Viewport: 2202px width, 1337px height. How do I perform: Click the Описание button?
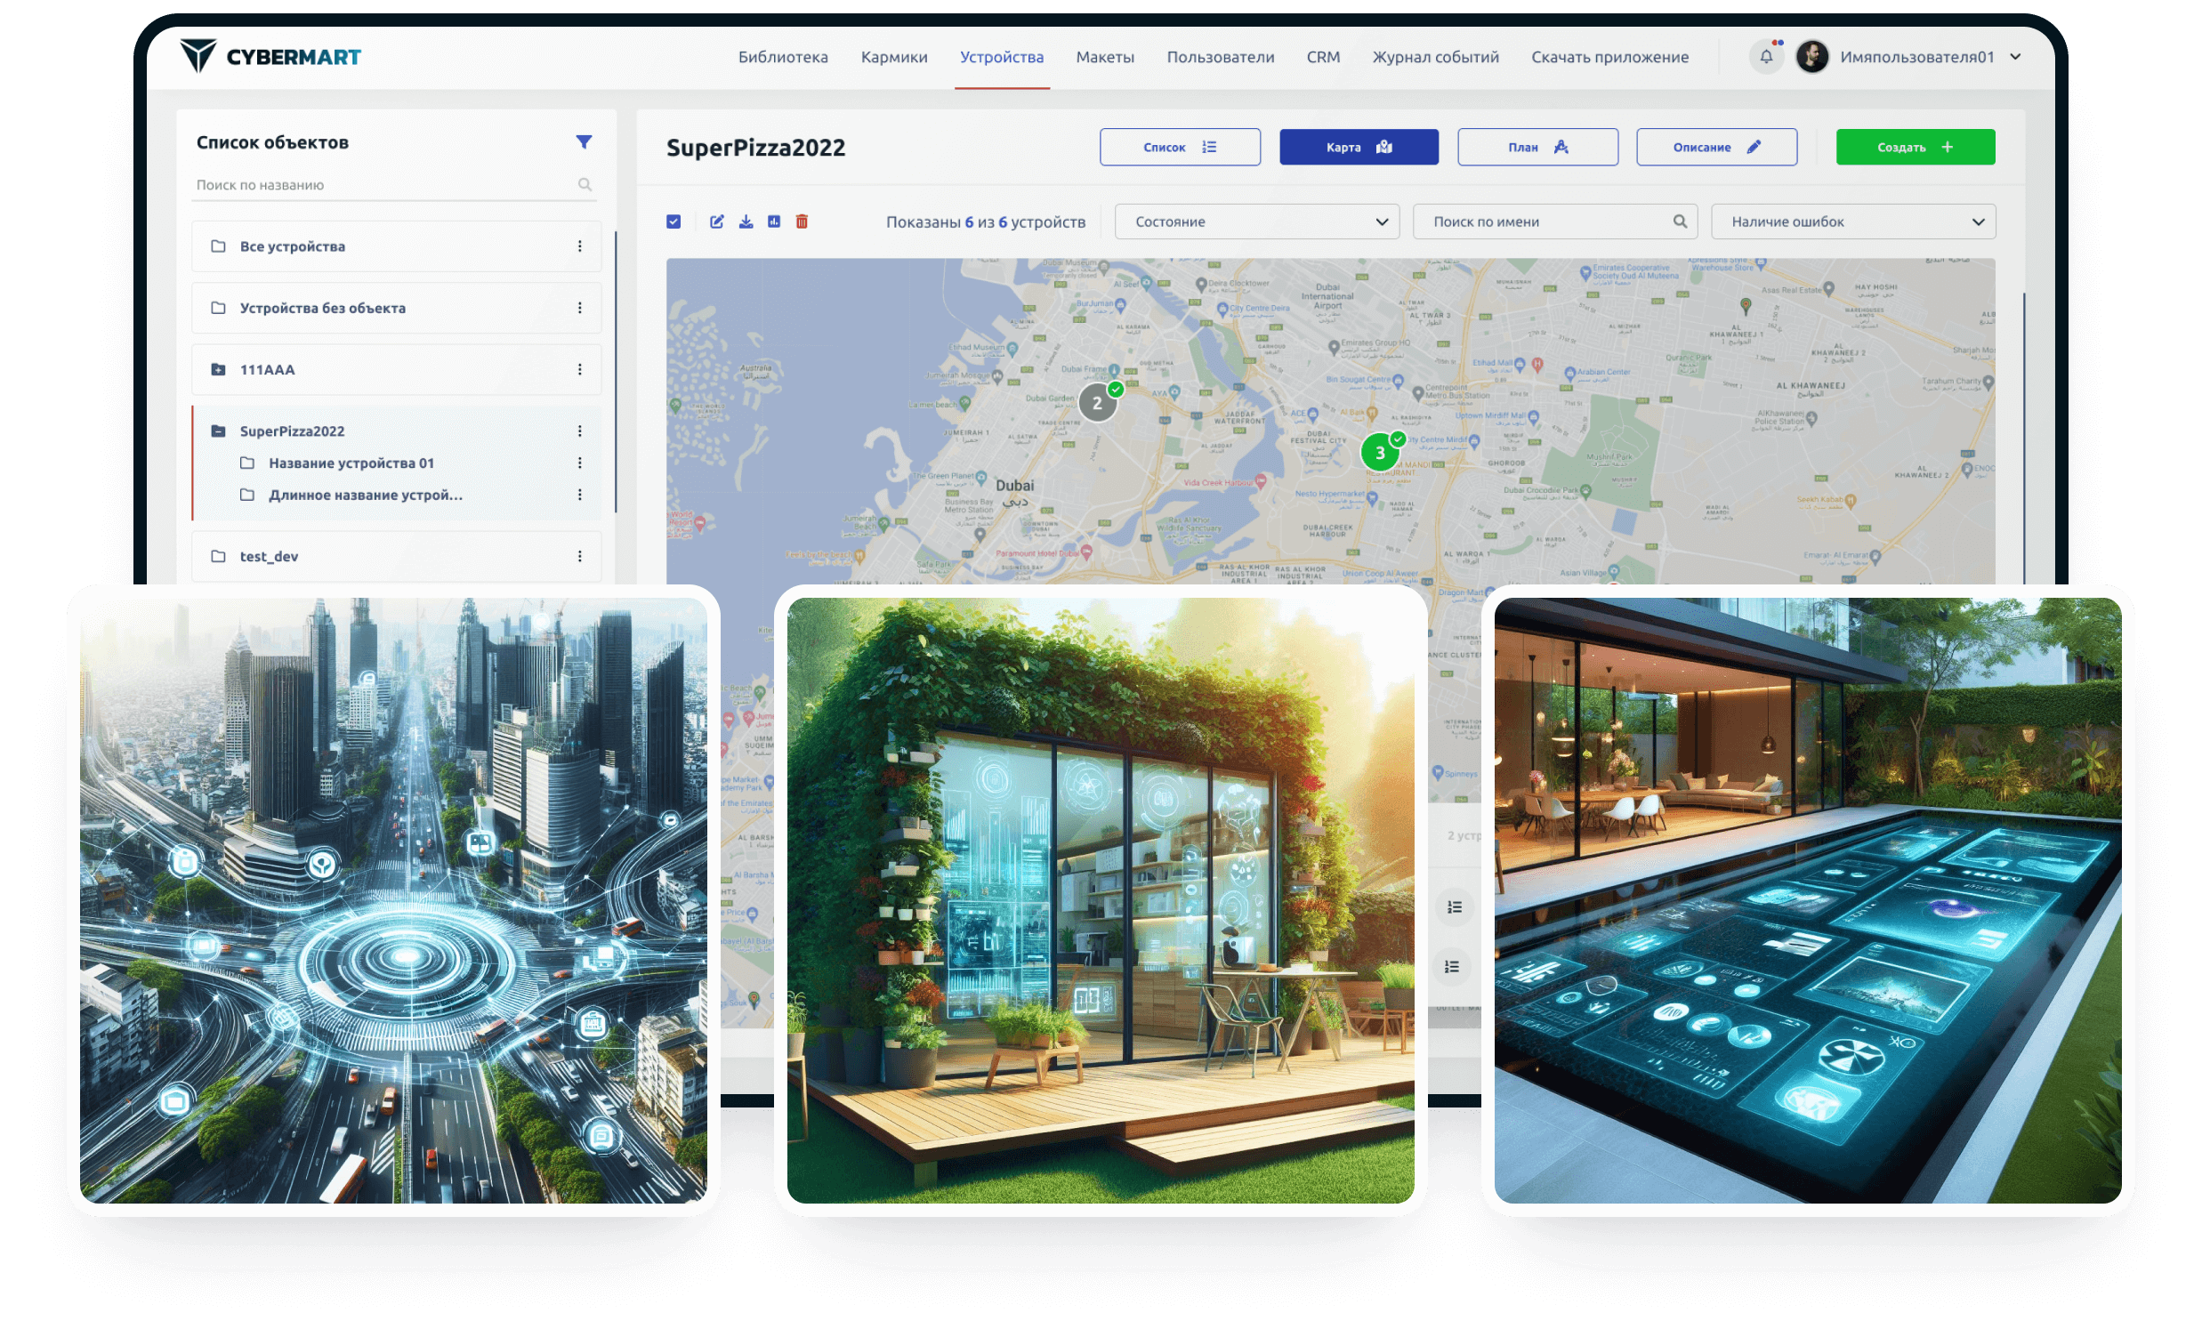click(x=1716, y=147)
